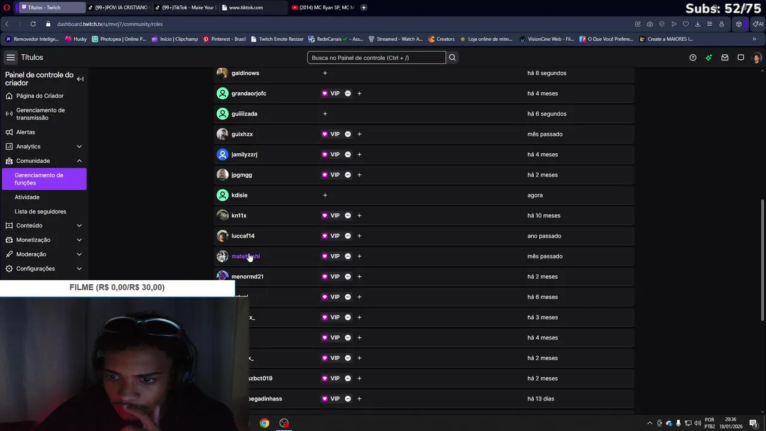Click the green sparkle icon in Twitch header
This screenshot has width=766, height=431.
coord(709,57)
